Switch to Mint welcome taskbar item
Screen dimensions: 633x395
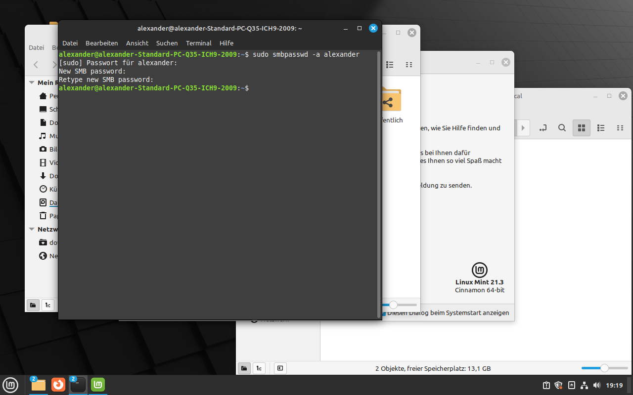pos(98,385)
